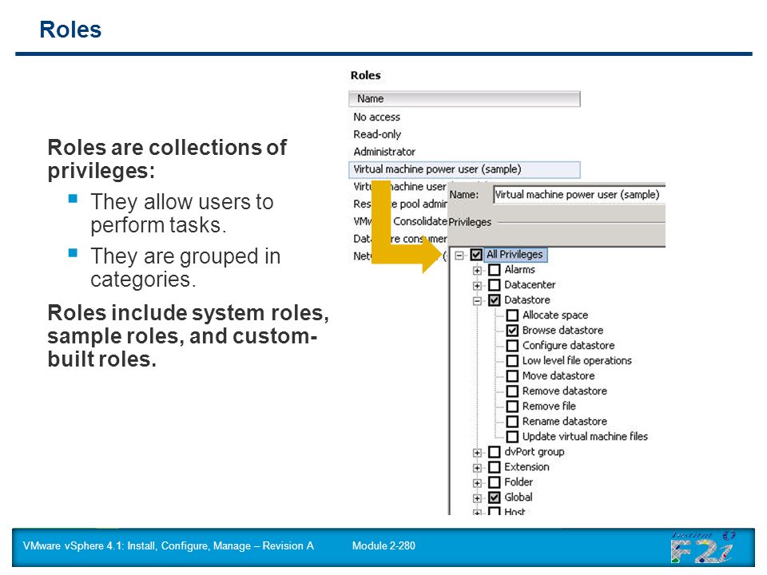Image resolution: width=767 pixels, height=575 pixels.
Task: Select the Browse datastore label
Action: [x=562, y=331]
